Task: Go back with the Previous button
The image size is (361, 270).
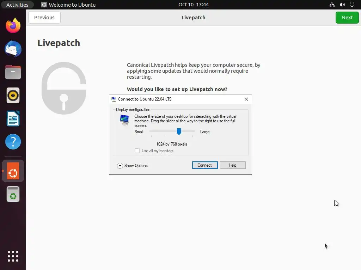Action: (44, 18)
